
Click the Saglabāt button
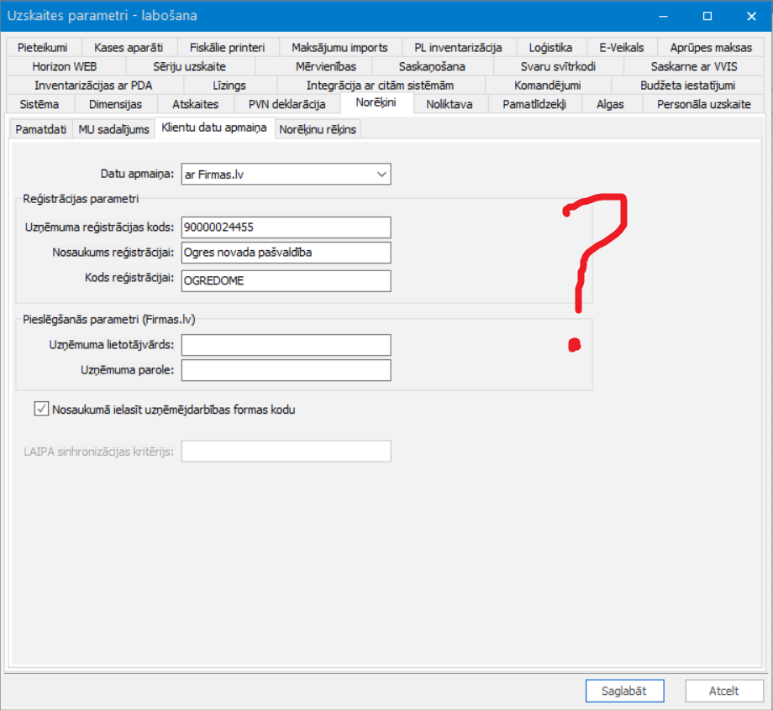pyautogui.click(x=624, y=691)
